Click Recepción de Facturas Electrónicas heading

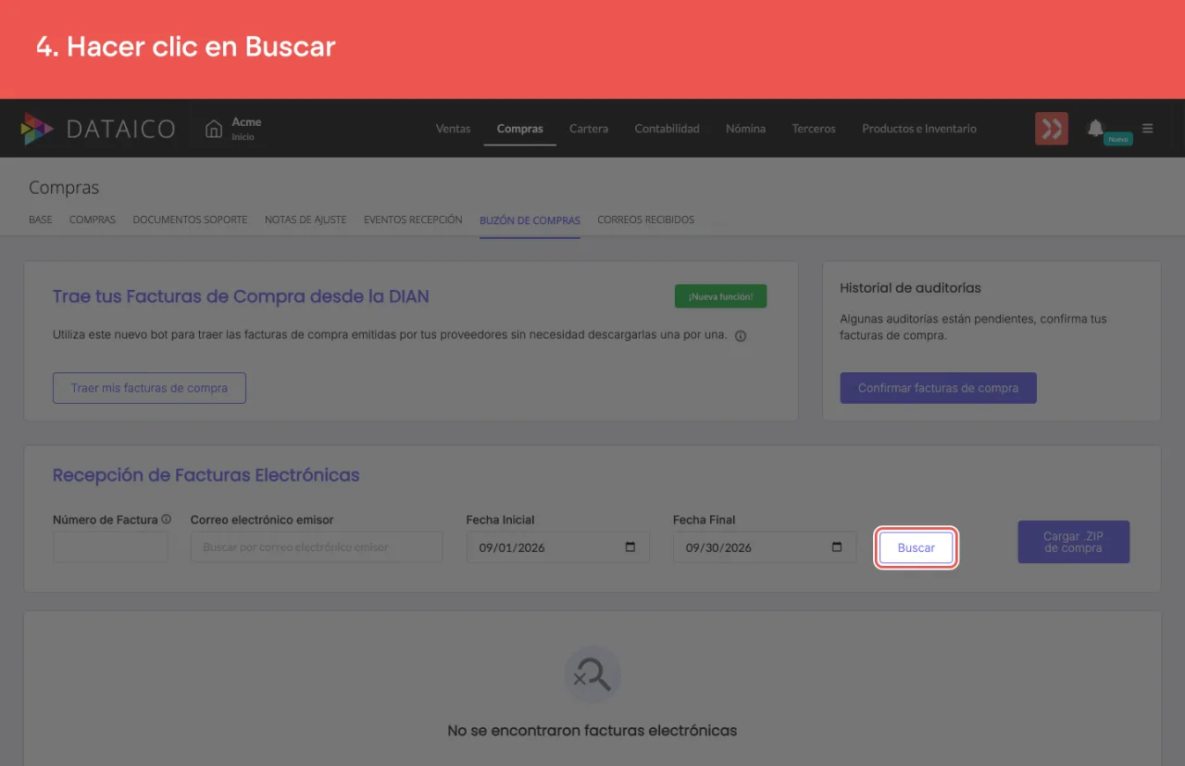(206, 475)
